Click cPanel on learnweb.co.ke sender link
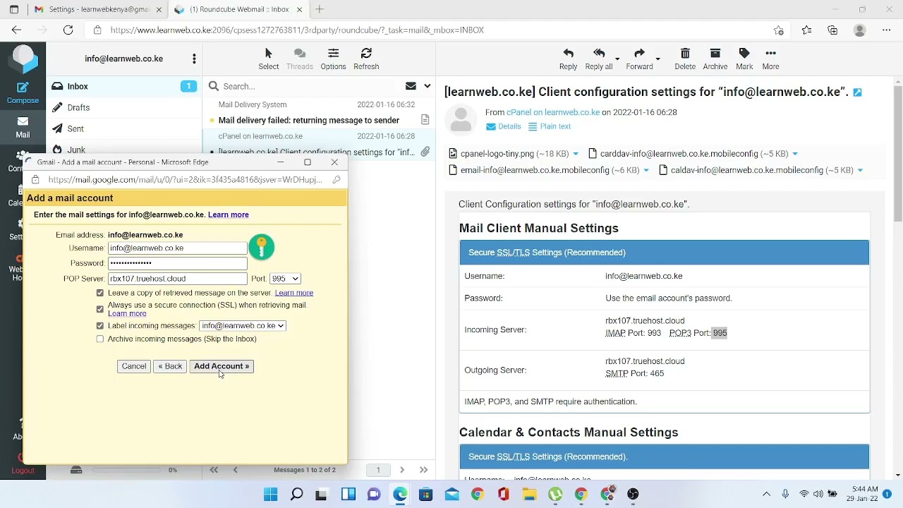The height and width of the screenshot is (508, 903). (x=553, y=112)
